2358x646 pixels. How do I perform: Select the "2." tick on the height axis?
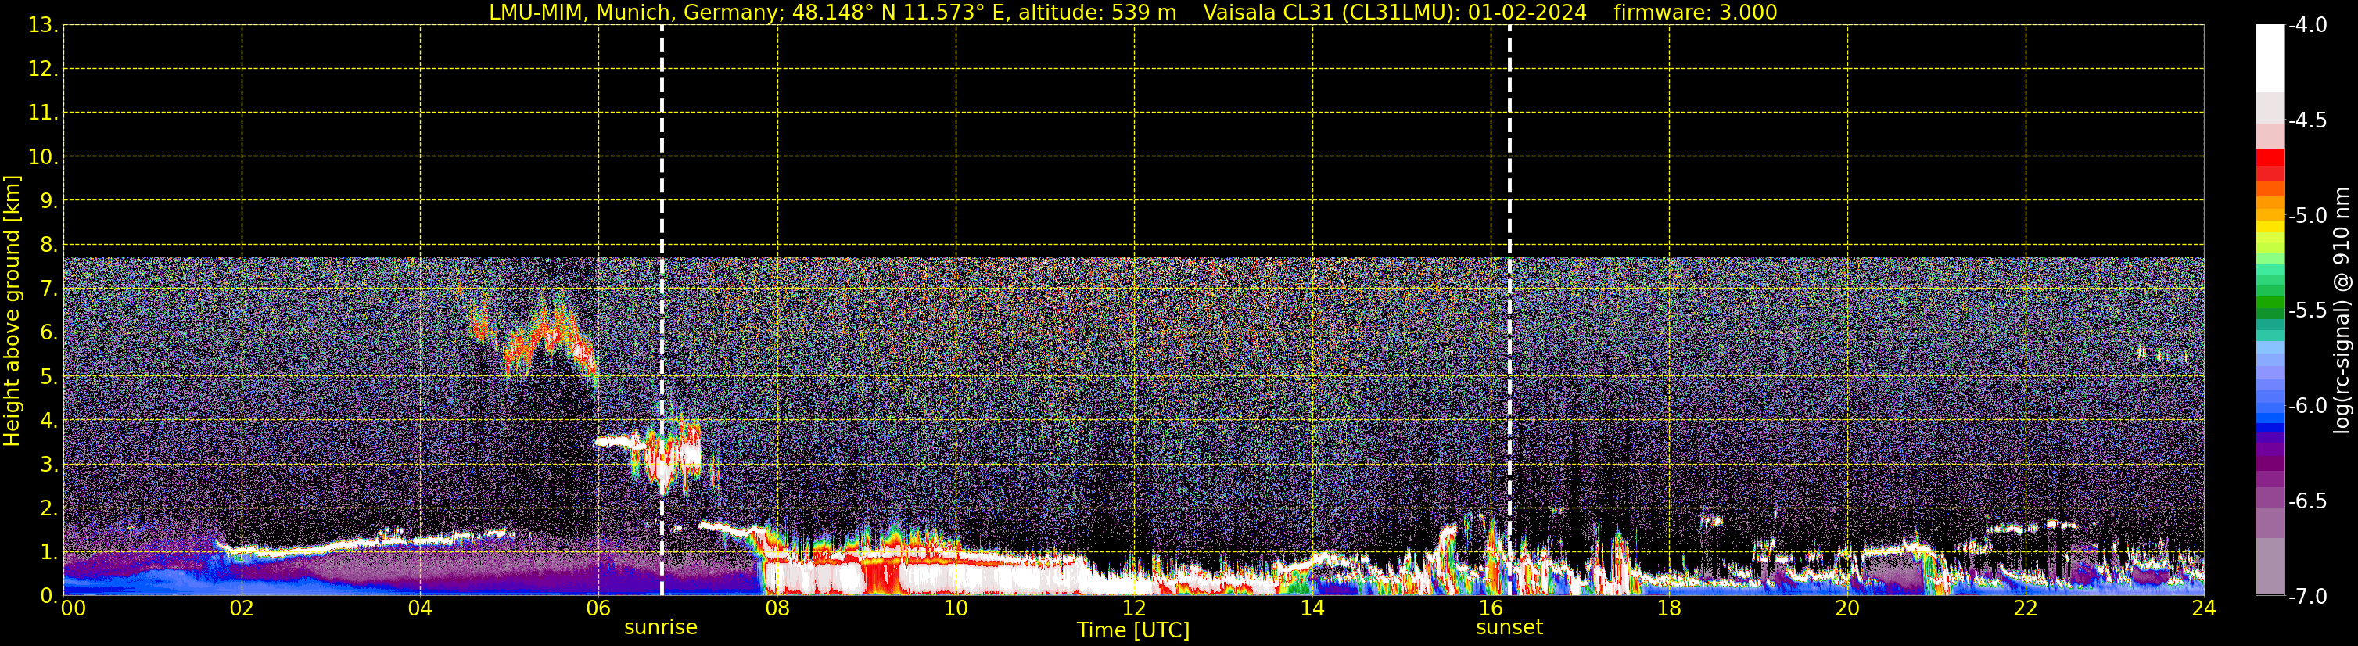click(48, 508)
